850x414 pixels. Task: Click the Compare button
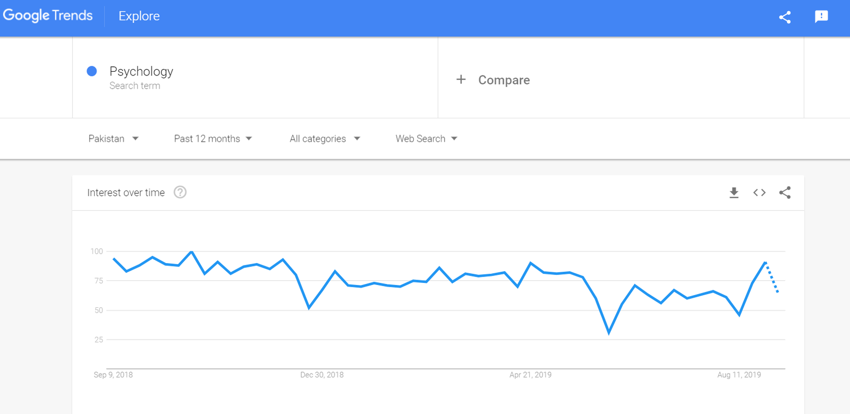pyautogui.click(x=504, y=80)
